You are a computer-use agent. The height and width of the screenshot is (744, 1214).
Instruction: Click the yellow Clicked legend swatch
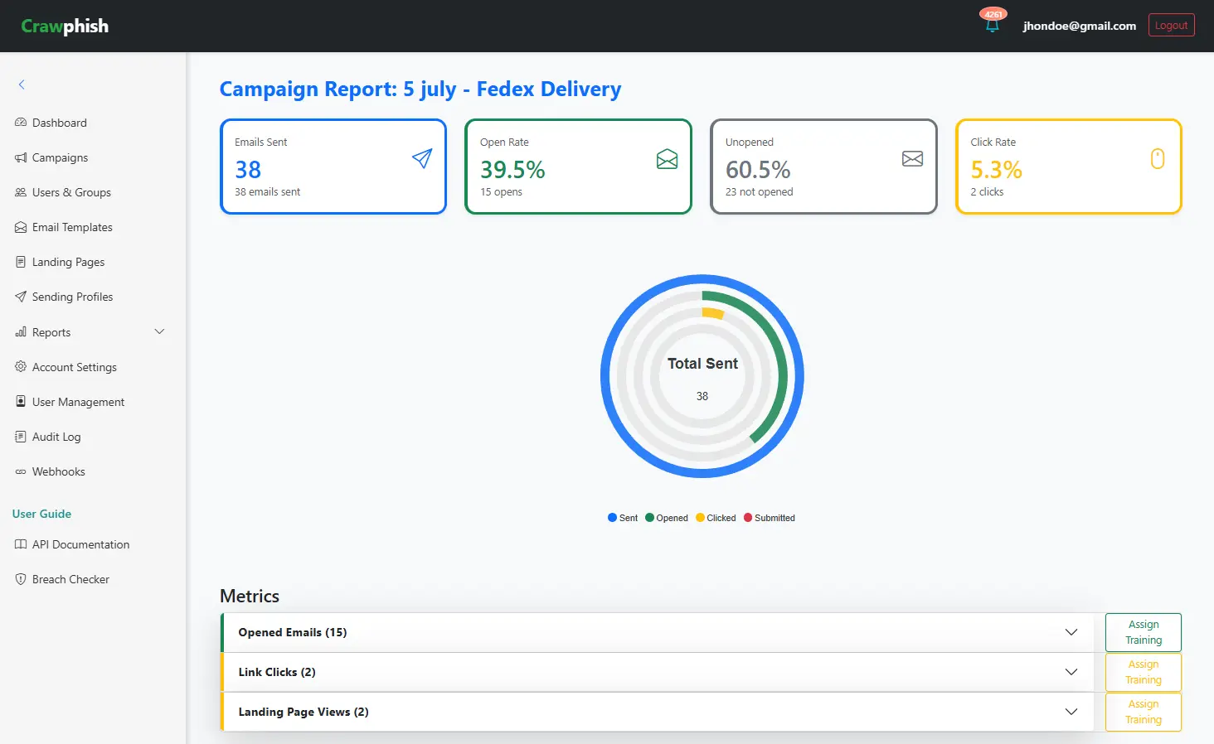pos(700,518)
